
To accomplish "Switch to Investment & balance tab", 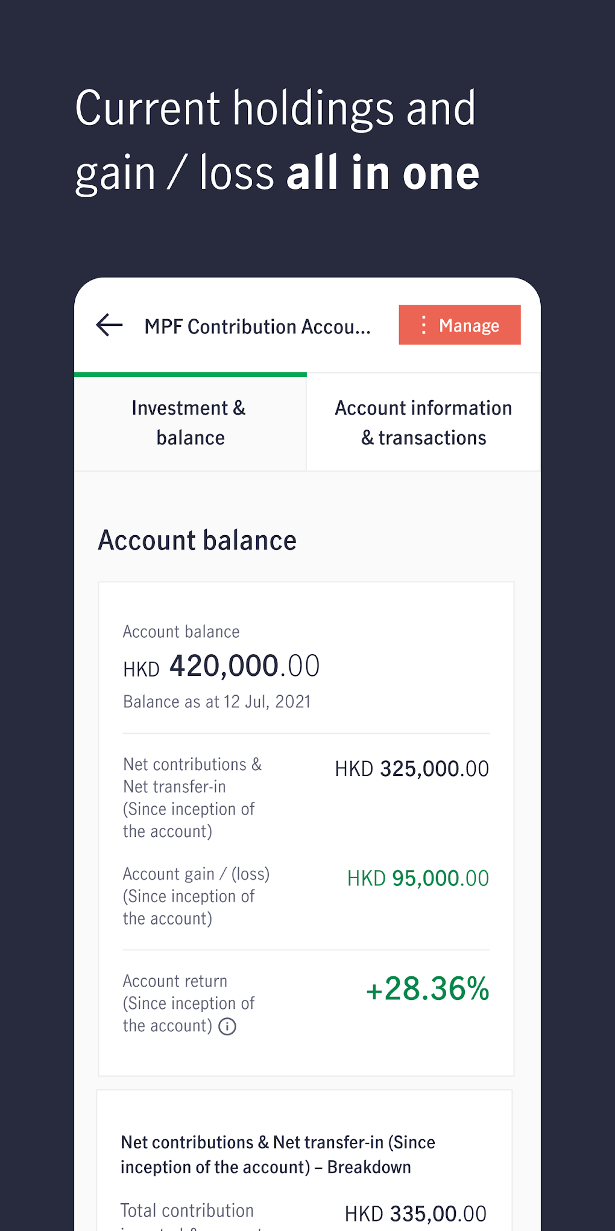I will point(190,422).
